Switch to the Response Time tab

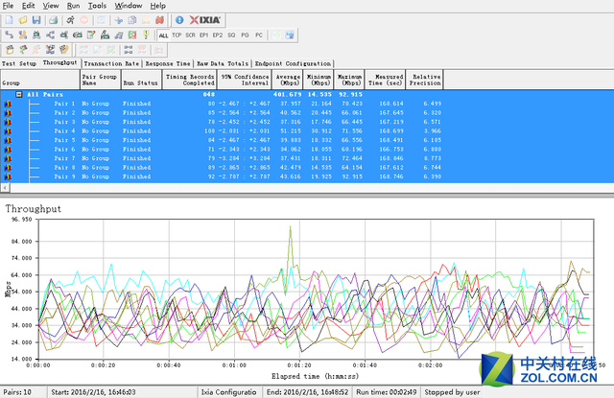(168, 63)
